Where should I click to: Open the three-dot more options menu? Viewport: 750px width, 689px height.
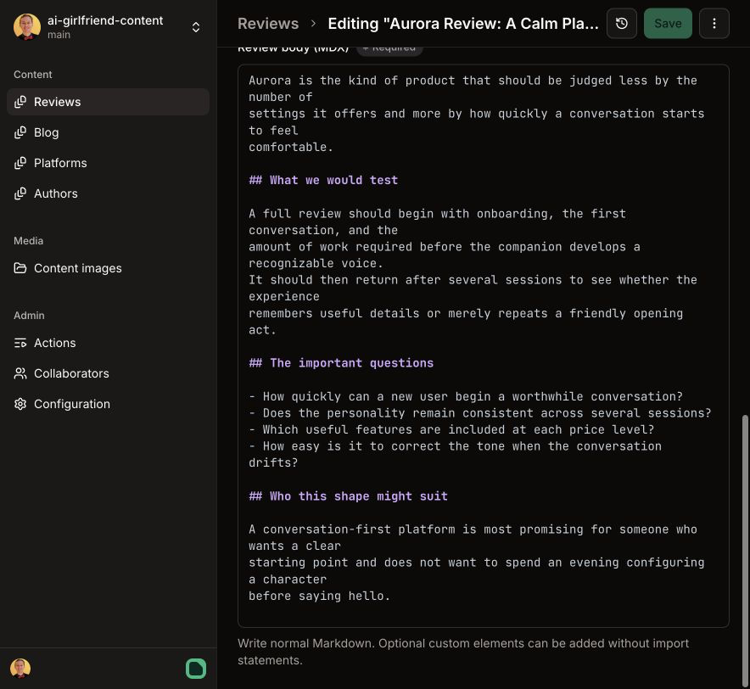(714, 24)
